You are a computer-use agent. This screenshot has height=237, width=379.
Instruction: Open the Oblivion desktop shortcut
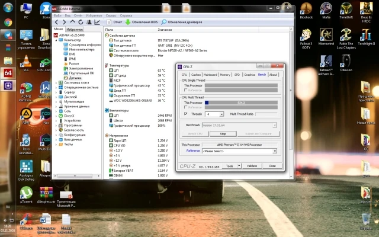click(346, 61)
